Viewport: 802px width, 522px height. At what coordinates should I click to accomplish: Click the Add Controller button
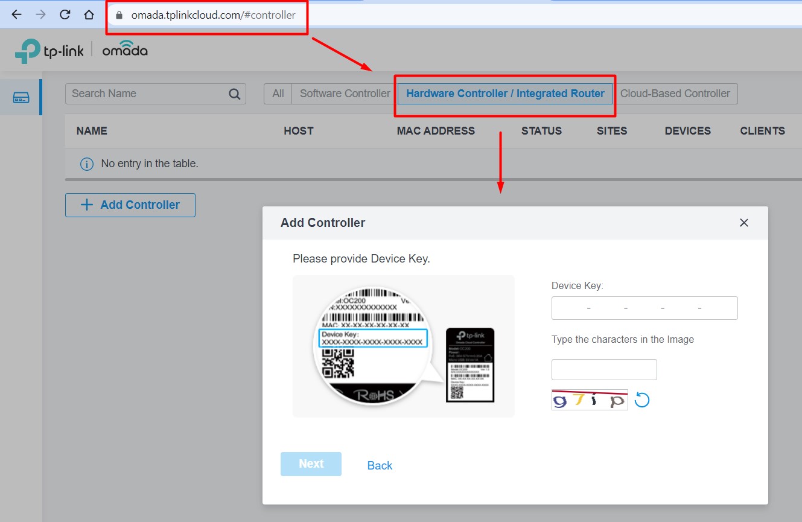[130, 205]
